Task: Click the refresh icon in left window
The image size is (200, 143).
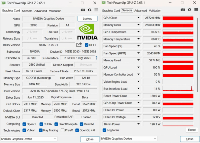Action: pos(89,10)
